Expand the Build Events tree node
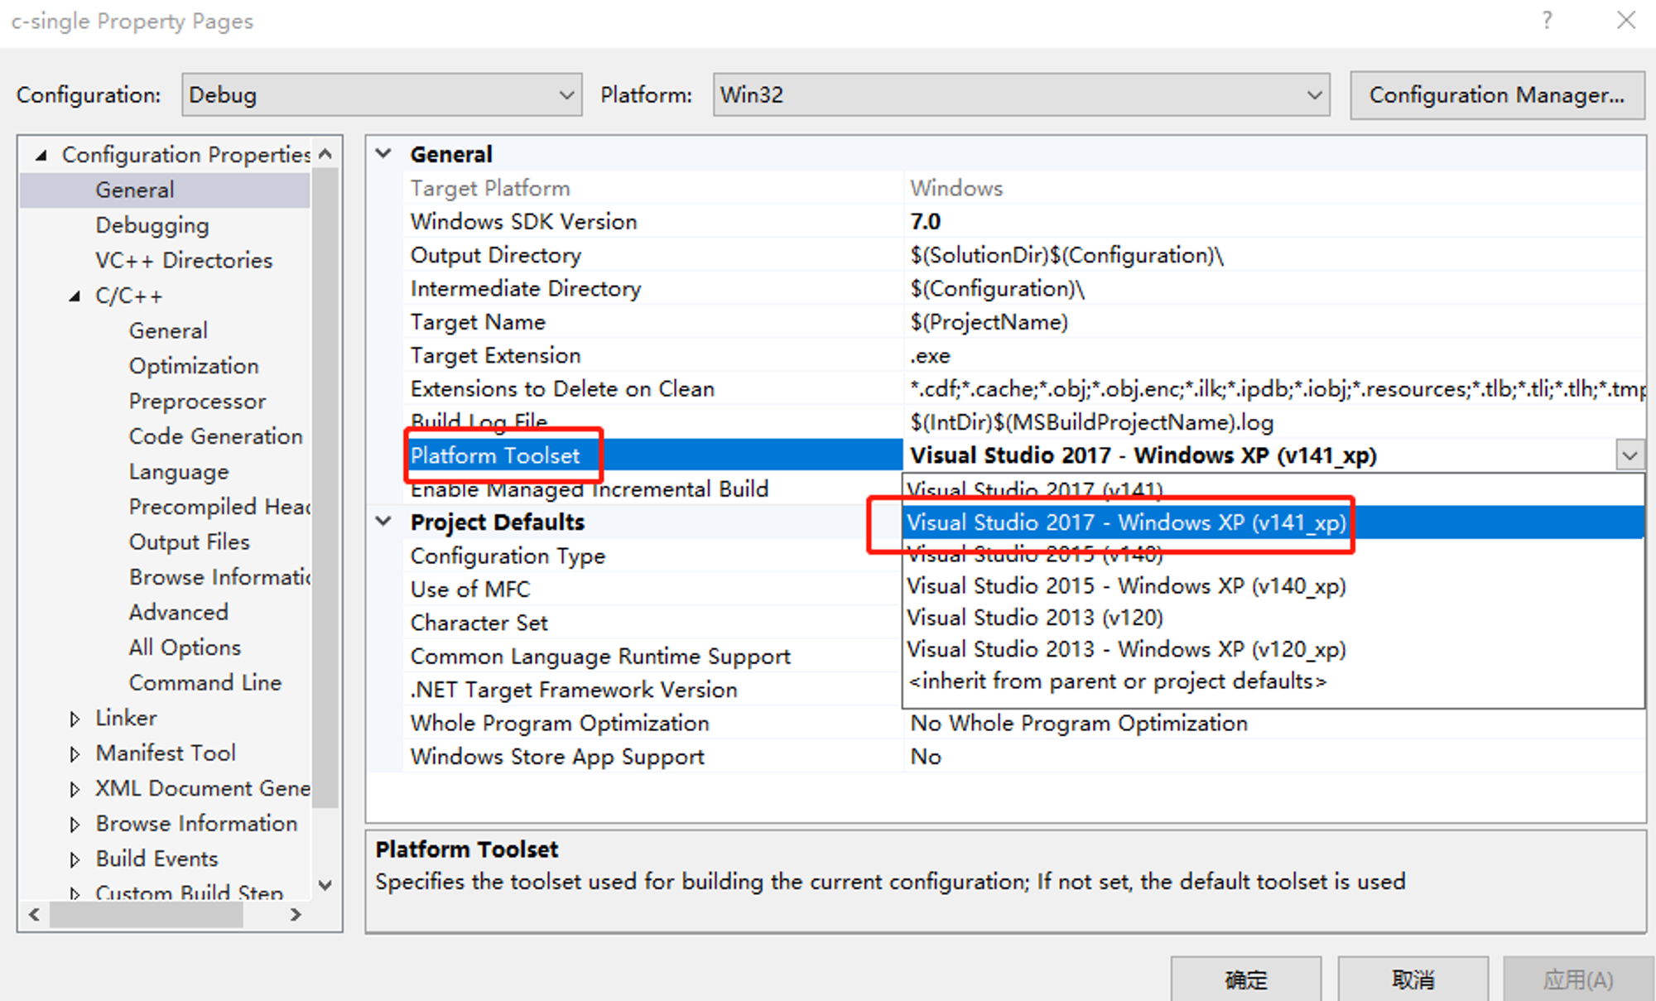 (75, 859)
